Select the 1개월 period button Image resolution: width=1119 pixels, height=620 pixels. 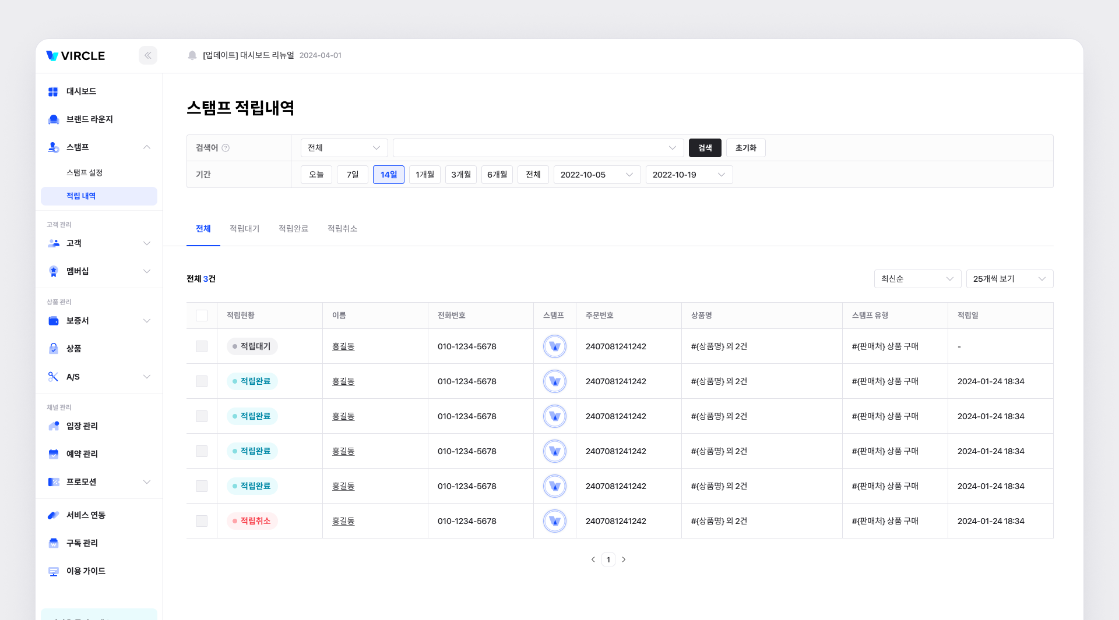point(425,175)
